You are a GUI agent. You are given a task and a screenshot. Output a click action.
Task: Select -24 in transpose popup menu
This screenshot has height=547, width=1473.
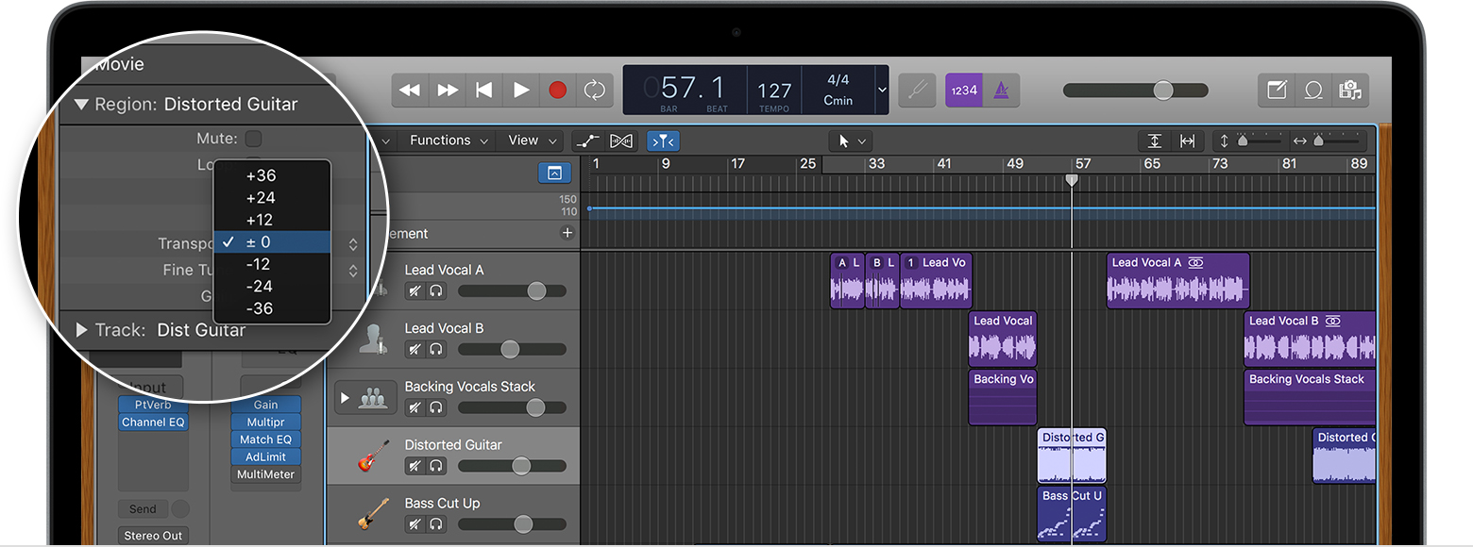tap(272, 287)
